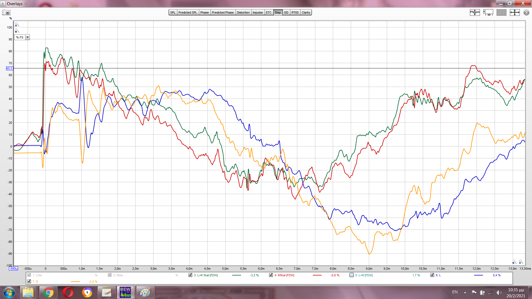The height and width of the screenshot is (299, 532).
Task: Toggle the 7: R trace checkbox
Action: pyautogui.click(x=29, y=281)
